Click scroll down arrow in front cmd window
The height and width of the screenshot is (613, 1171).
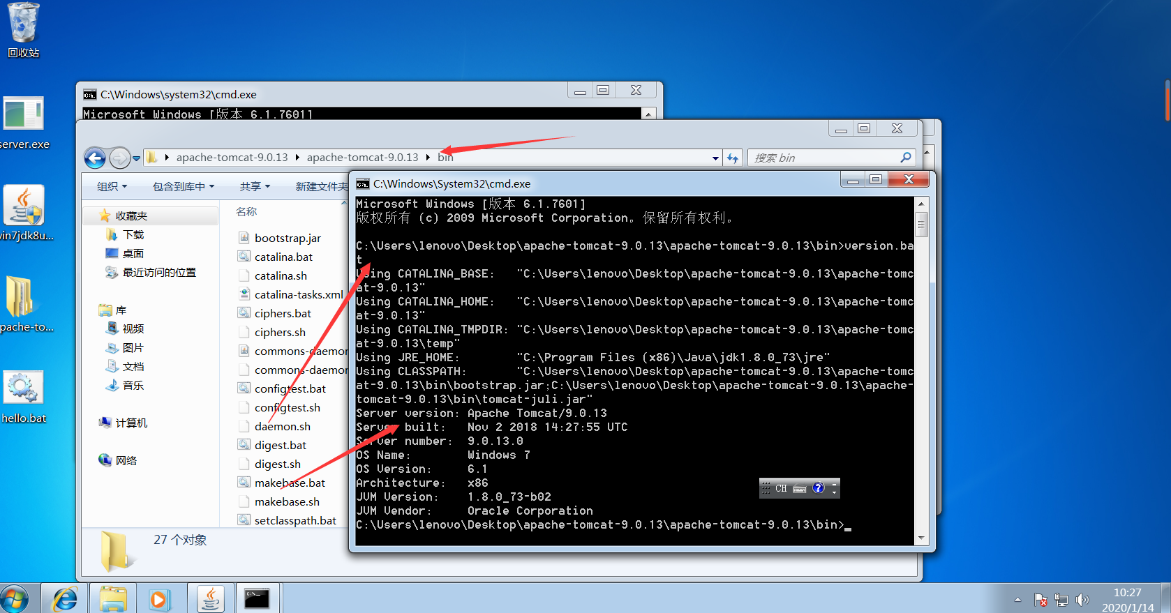(x=921, y=538)
